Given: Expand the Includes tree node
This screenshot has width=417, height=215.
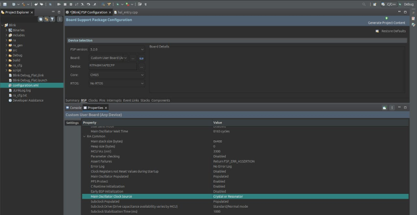Looking at the screenshot, I should click(x=6, y=35).
